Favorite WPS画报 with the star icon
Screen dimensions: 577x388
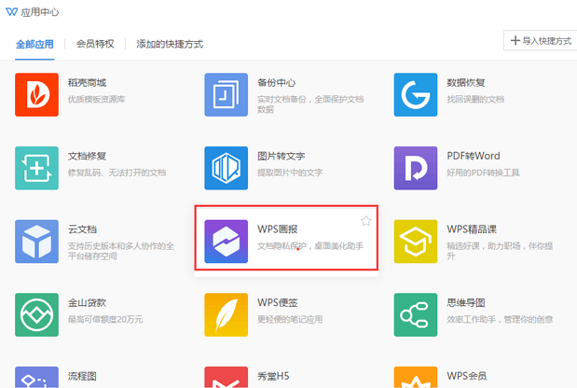(x=365, y=221)
